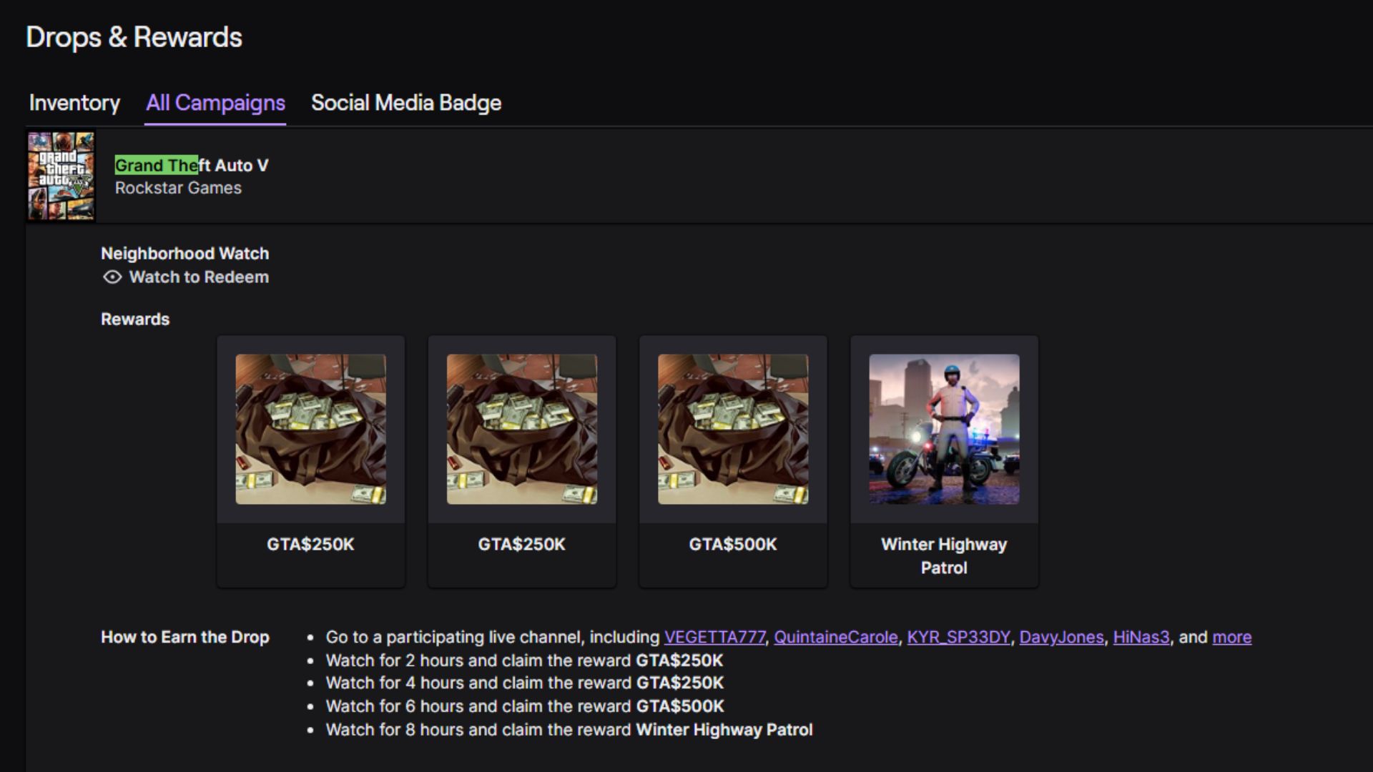Viewport: 1373px width, 772px height.
Task: Click the Rockstar Games publisher name
Action: pos(178,188)
